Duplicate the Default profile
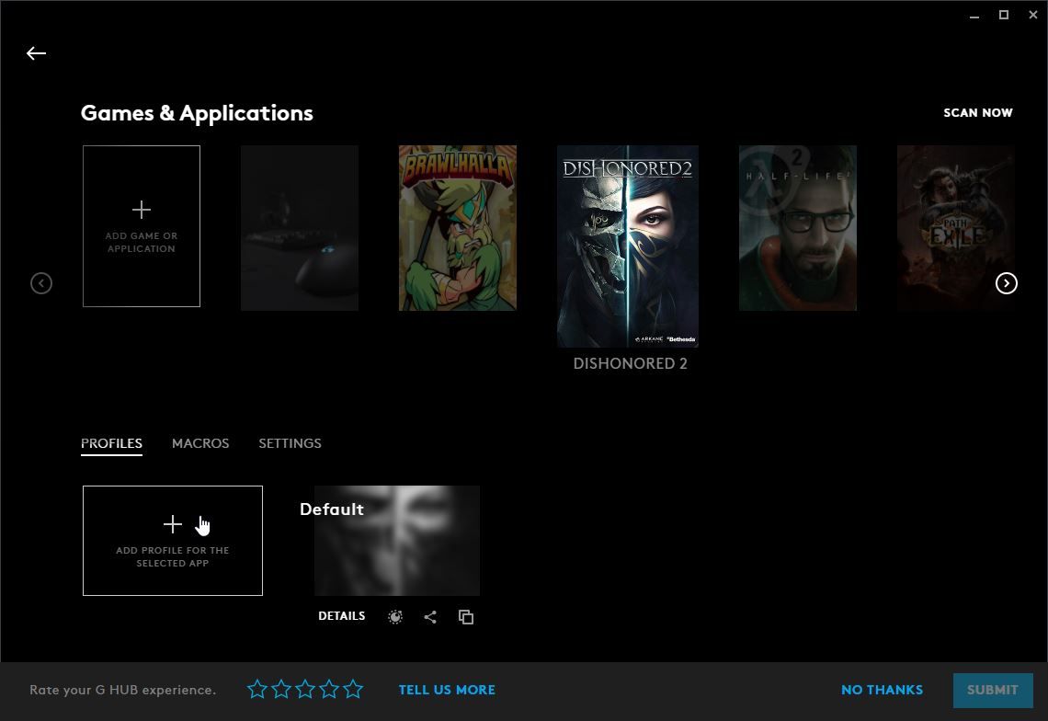This screenshot has height=721, width=1048. 466,617
